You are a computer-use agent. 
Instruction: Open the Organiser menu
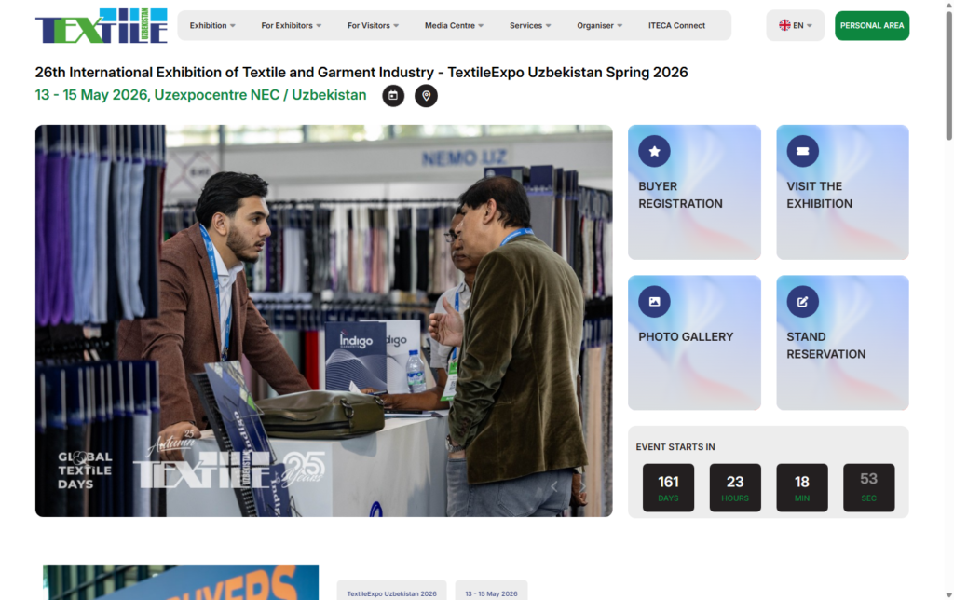tap(599, 26)
